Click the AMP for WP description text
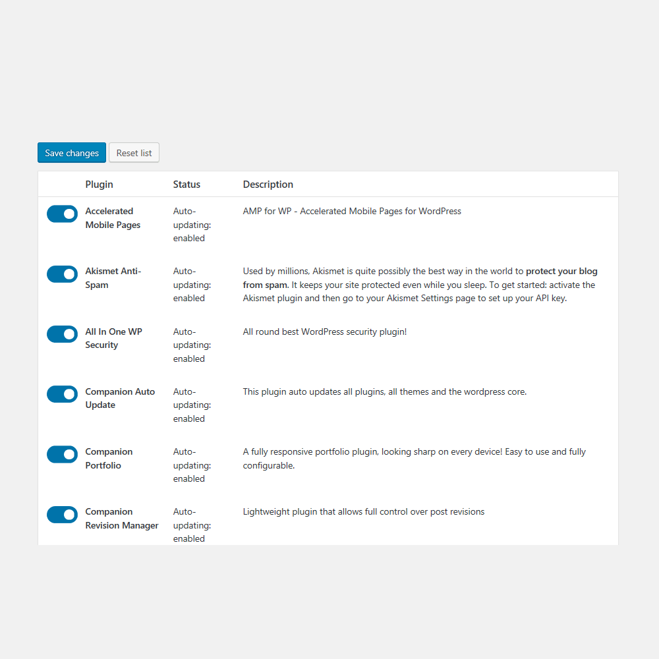659x659 pixels. [x=352, y=212]
